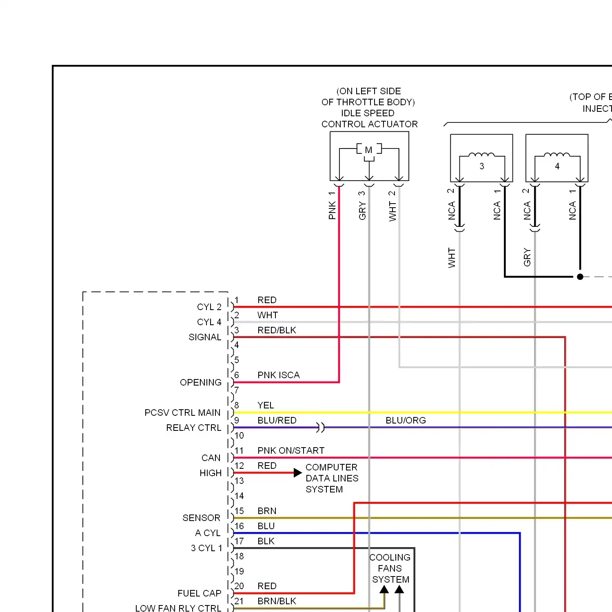Click the '3 CYL 1' terminal name

(x=206, y=548)
